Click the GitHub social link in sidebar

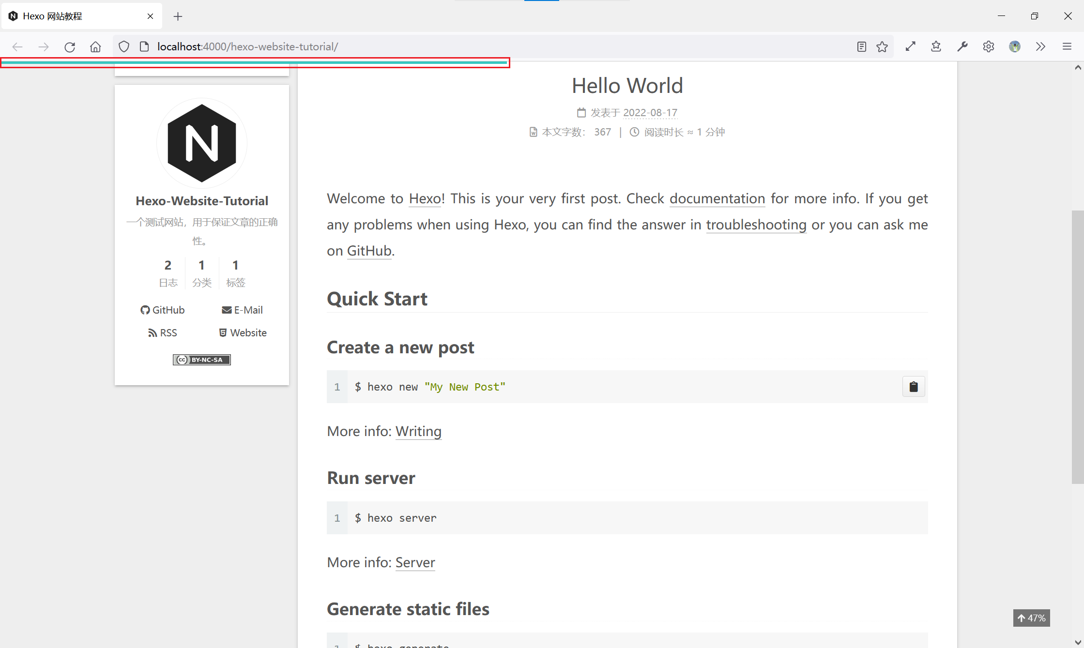pos(163,310)
